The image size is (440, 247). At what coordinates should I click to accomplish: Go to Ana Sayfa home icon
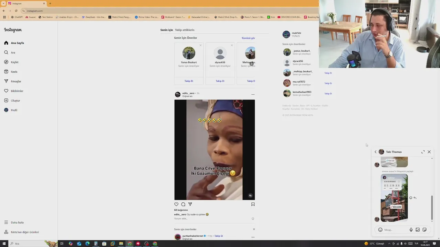[x=6, y=43]
